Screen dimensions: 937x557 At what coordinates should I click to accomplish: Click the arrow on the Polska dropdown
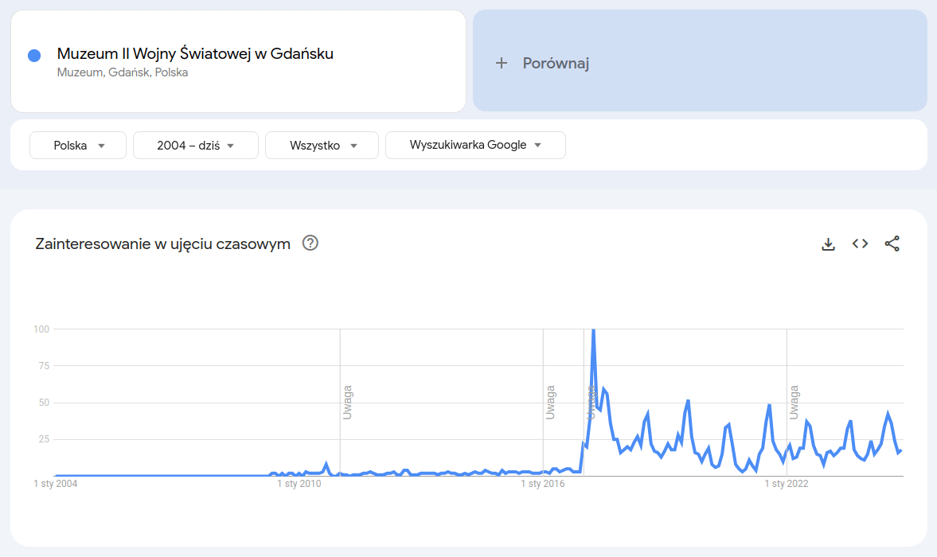(x=102, y=146)
